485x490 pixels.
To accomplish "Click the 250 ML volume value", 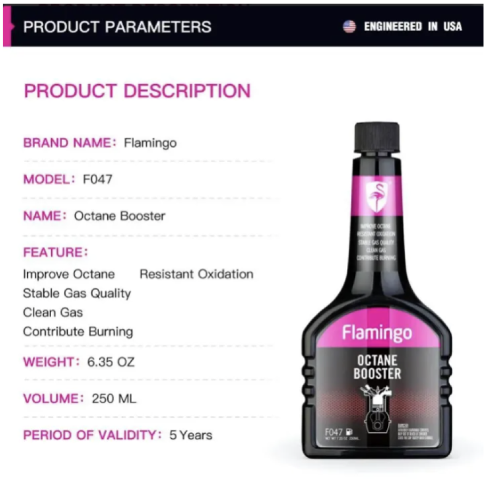I will (x=114, y=398).
